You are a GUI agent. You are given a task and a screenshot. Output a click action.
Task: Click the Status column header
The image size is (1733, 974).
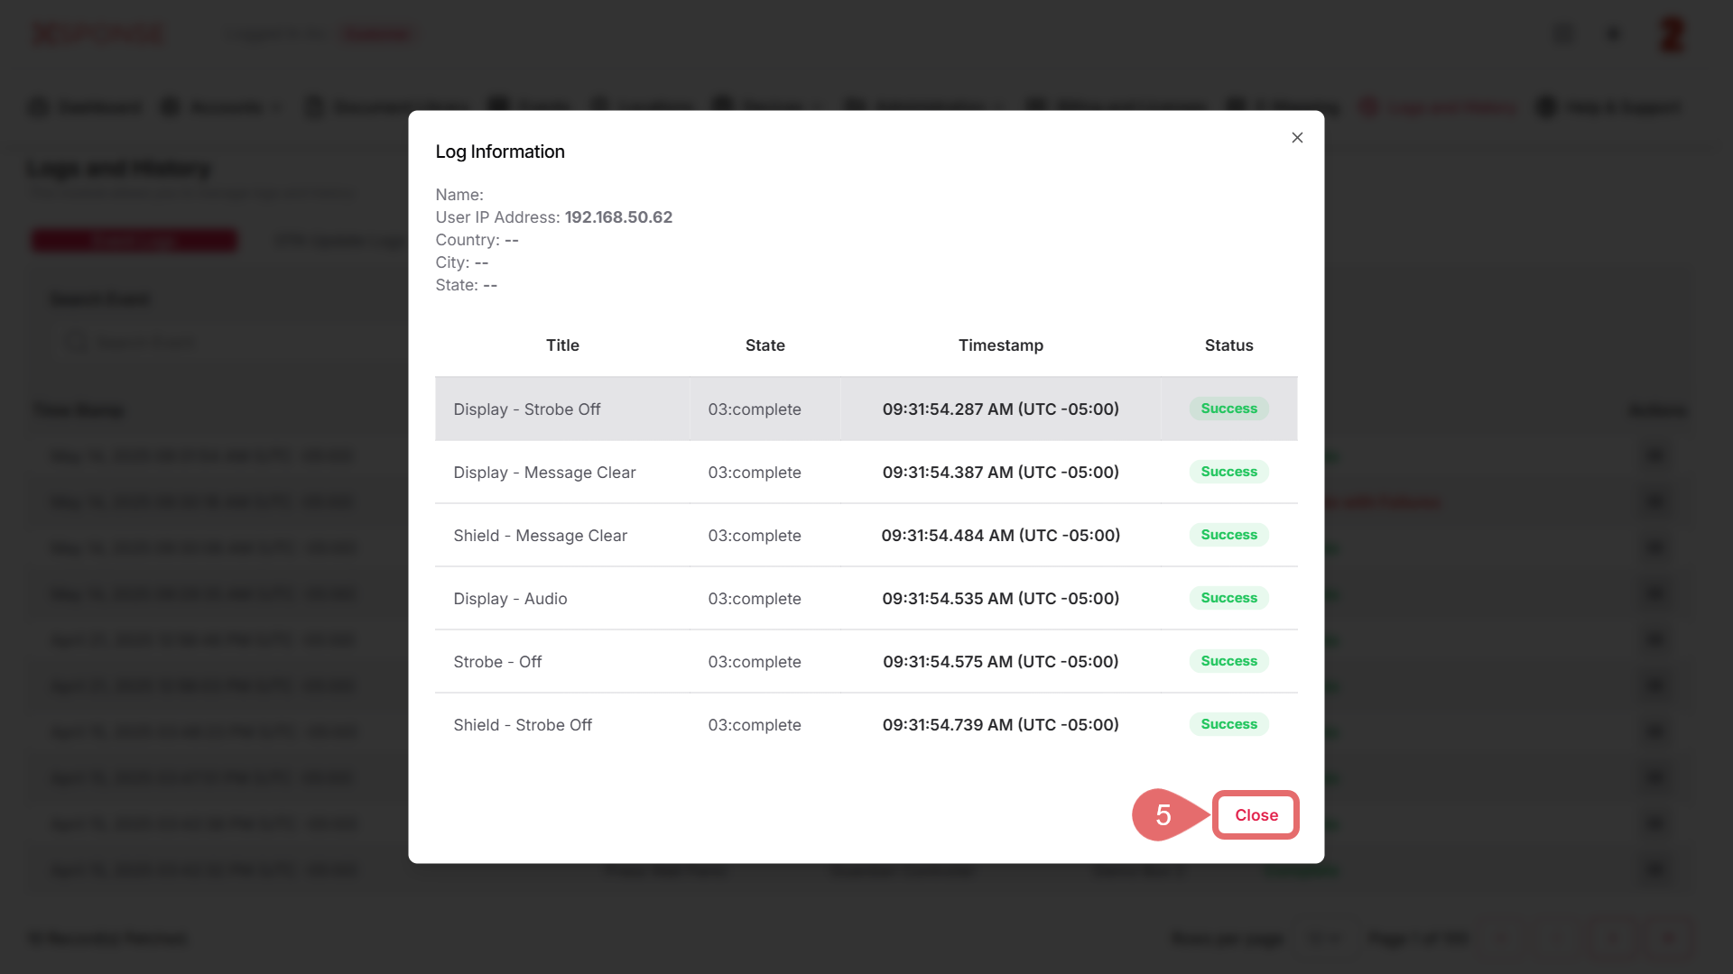point(1228,345)
